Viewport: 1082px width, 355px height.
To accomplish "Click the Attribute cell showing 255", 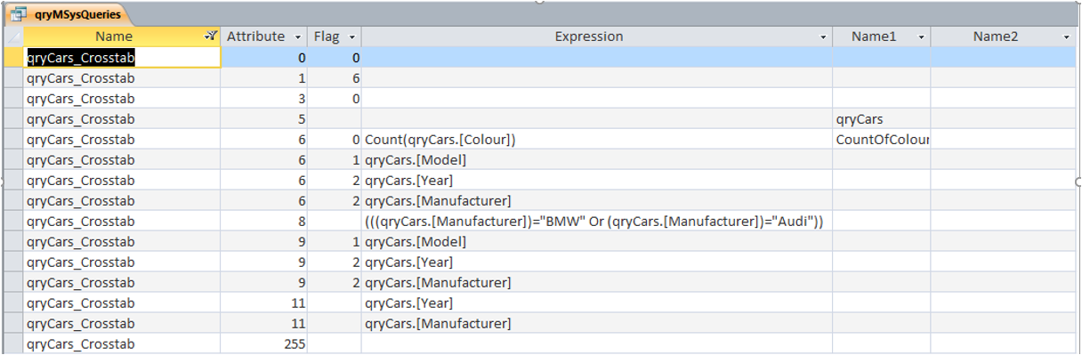I will pyautogui.click(x=264, y=344).
